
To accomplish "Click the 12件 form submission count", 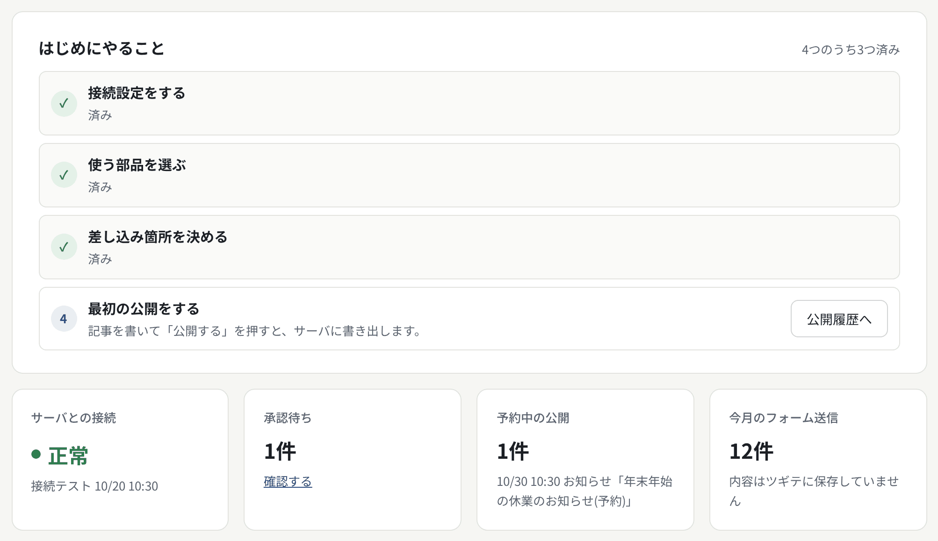I will coord(751,451).
